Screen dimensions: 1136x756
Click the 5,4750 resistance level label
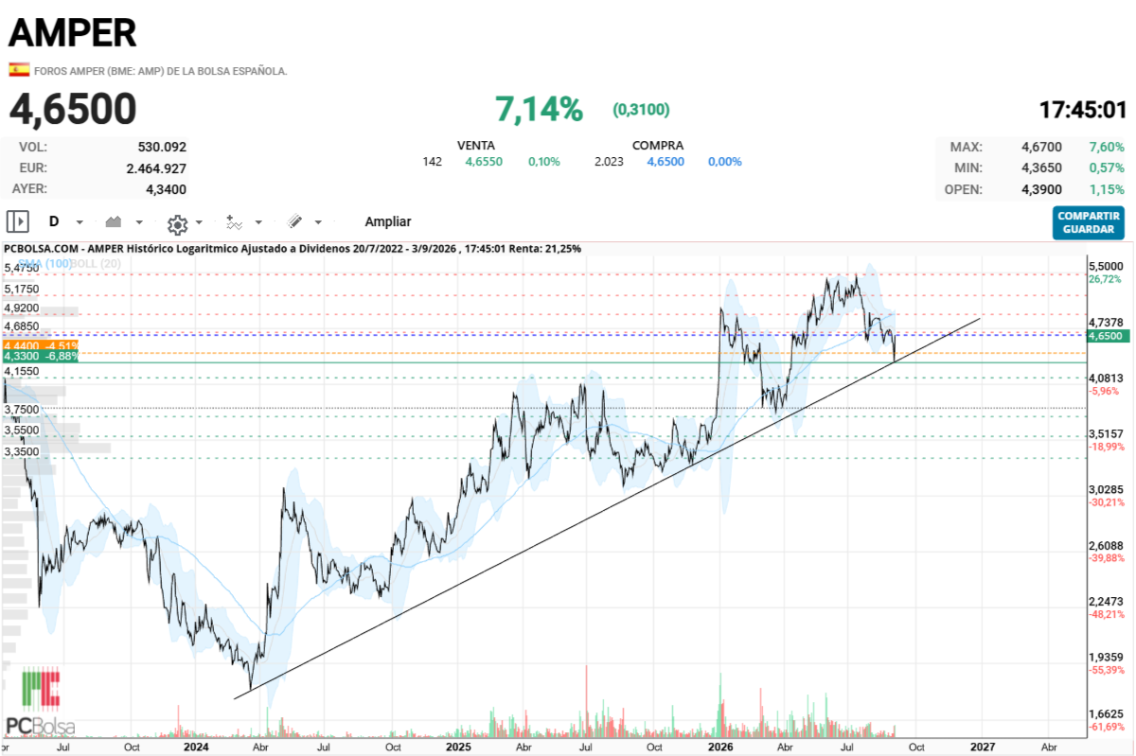[x=22, y=269]
